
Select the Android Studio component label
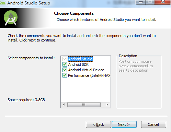(80, 59)
